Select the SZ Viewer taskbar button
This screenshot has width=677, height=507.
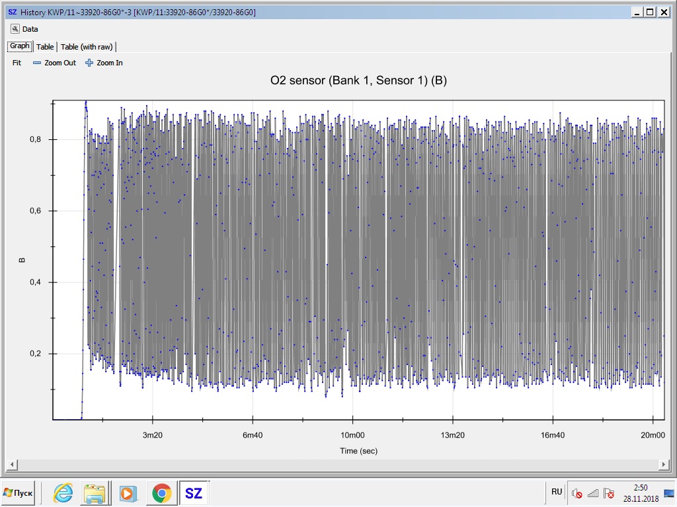tap(193, 492)
